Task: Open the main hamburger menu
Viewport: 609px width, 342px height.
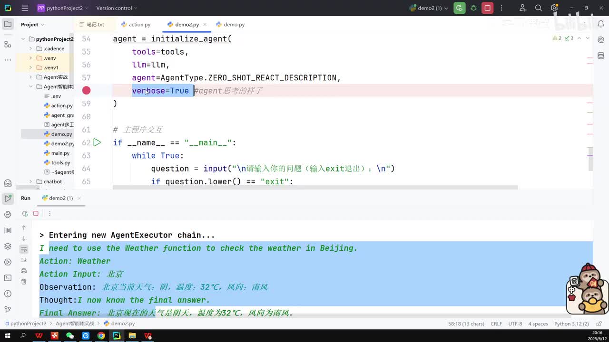Action: coord(25,8)
